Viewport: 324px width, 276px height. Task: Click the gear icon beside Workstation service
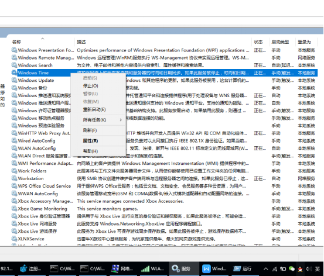(14, 178)
